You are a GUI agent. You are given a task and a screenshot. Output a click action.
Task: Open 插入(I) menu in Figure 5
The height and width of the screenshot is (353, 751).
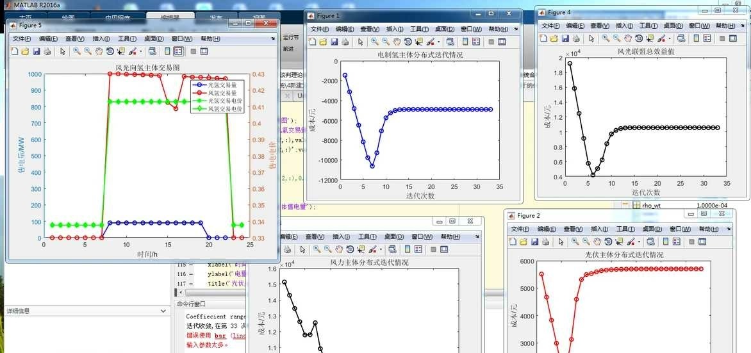click(101, 39)
